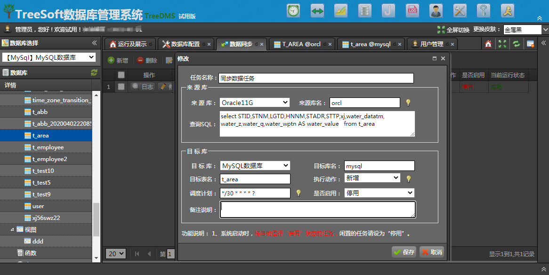Switch to the T_AREA @orcl tab
This screenshot has width=549, height=275.
pyautogui.click(x=302, y=44)
